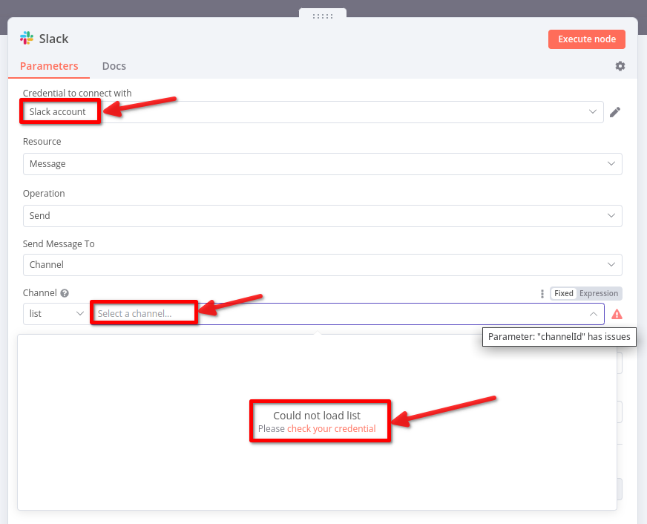The width and height of the screenshot is (647, 524).
Task: Change the channel mode list dropdown
Action: [56, 314]
